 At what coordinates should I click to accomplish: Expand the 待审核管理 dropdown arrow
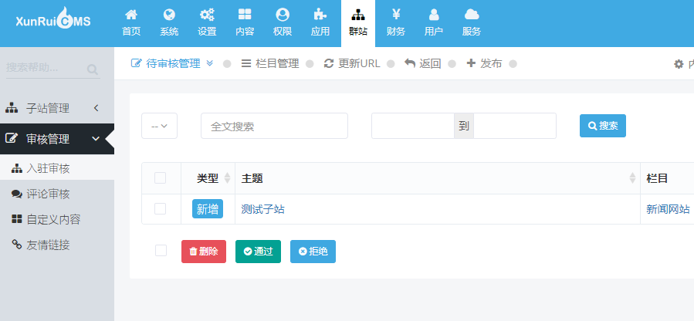(210, 63)
